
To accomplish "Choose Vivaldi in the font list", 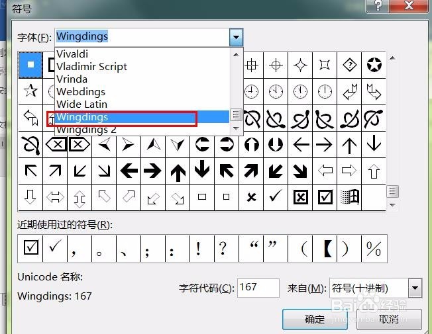I will (x=142, y=54).
